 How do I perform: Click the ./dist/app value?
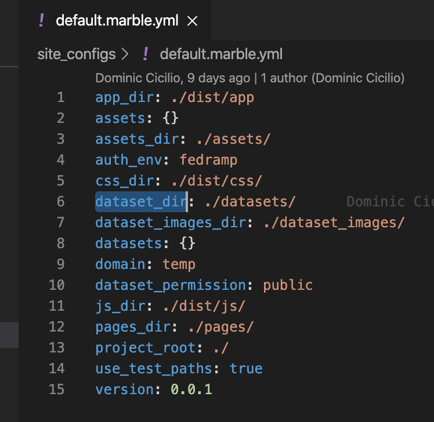coord(212,98)
